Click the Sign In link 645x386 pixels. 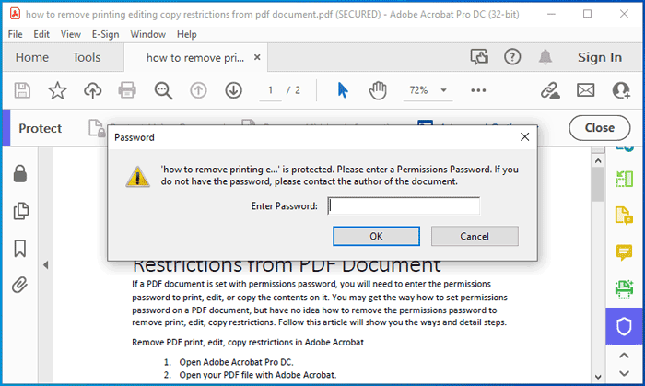pyautogui.click(x=599, y=57)
